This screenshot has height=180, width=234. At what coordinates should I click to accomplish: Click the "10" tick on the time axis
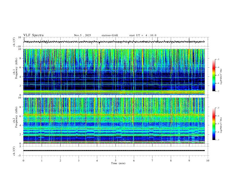(208, 161)
